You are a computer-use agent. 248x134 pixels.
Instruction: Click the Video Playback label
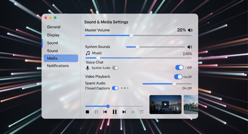click(97, 77)
